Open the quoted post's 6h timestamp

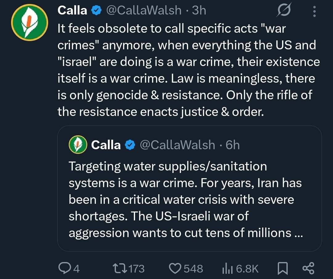coord(232,145)
